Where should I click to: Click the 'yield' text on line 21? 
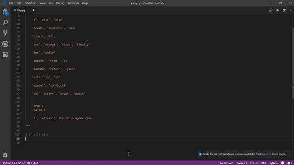[x=71, y=69]
